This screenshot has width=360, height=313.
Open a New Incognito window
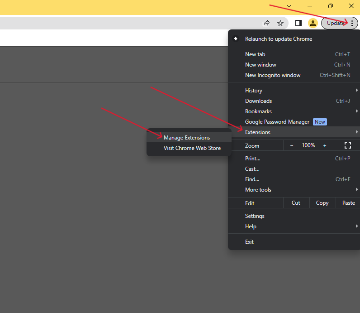pyautogui.click(x=294, y=75)
